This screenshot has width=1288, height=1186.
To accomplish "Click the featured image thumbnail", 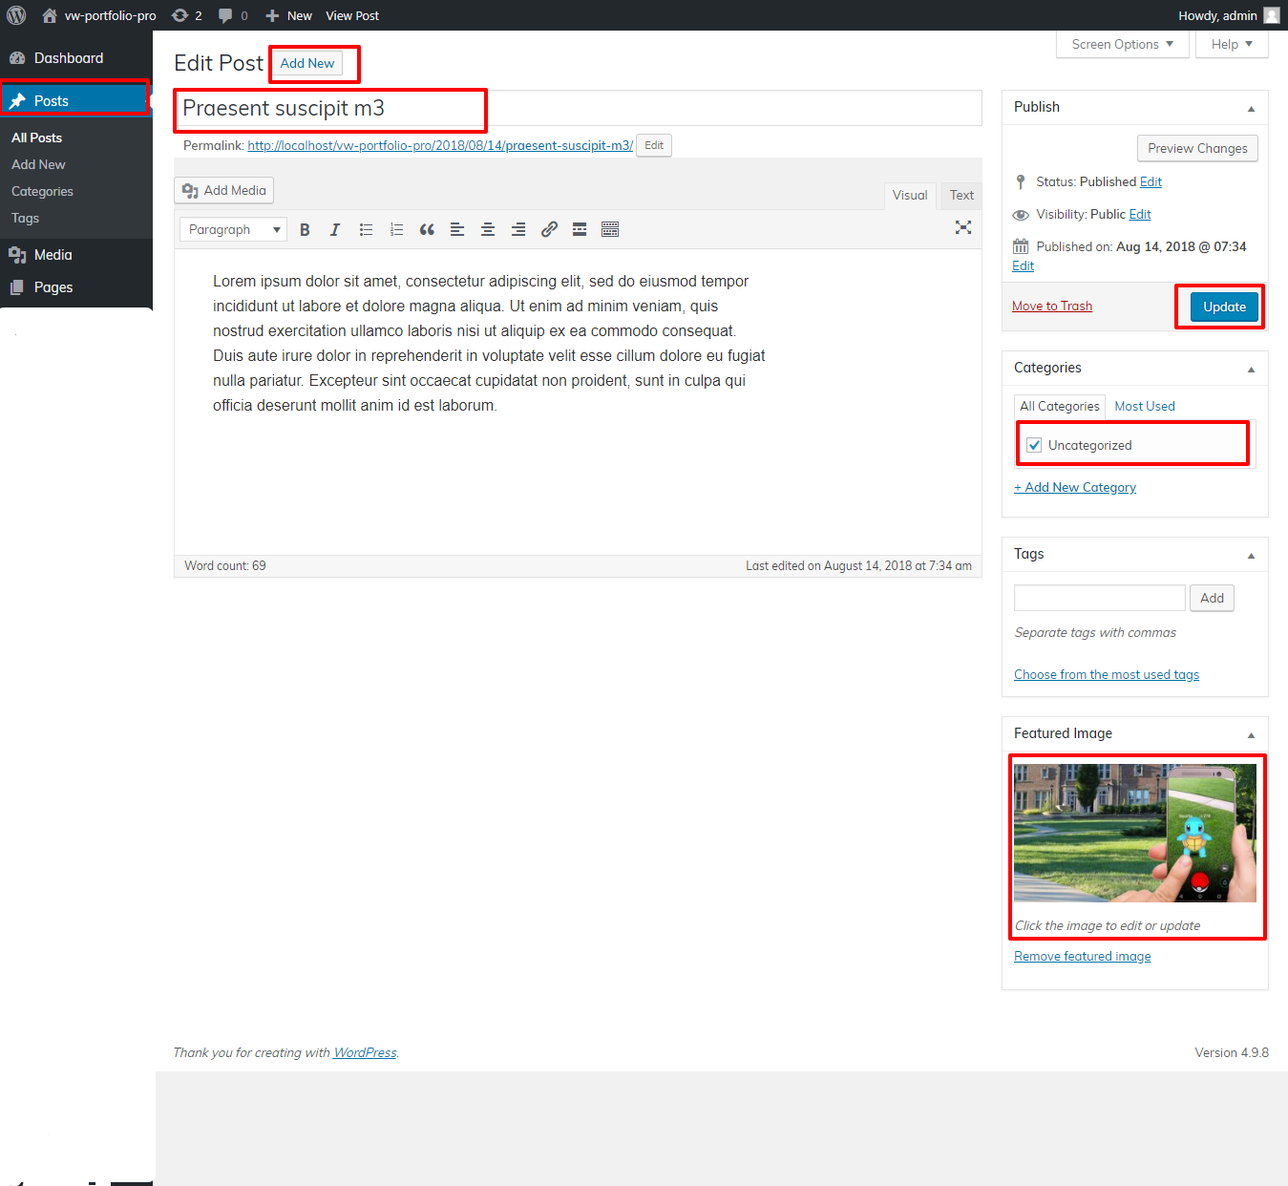I will (1134, 833).
